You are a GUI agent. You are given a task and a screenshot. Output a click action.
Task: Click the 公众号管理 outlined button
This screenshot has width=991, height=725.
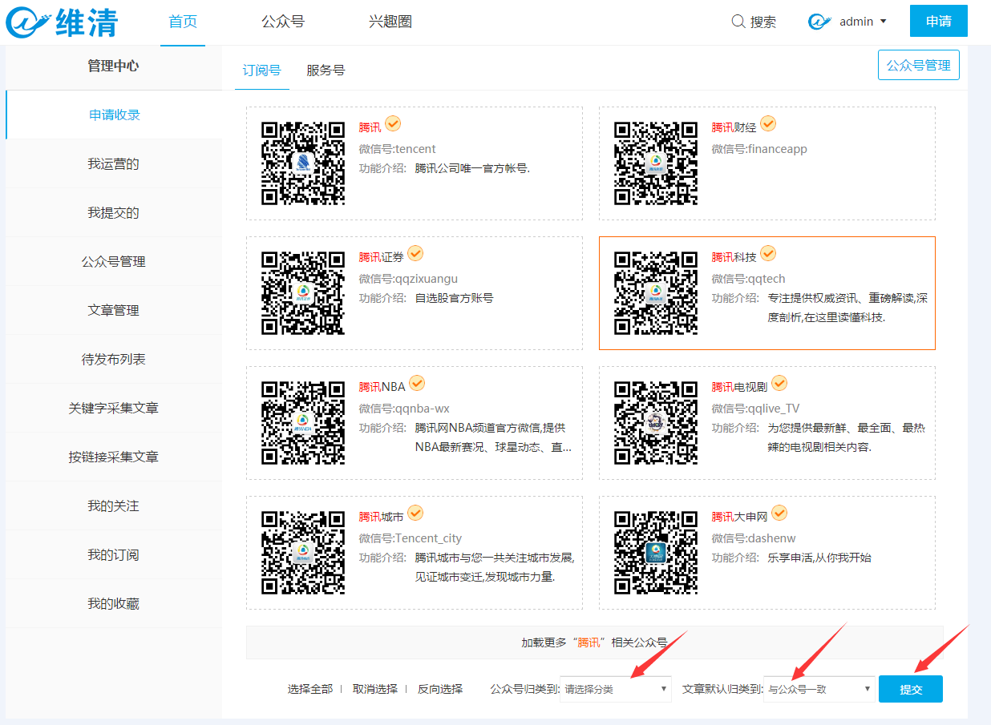click(x=919, y=65)
